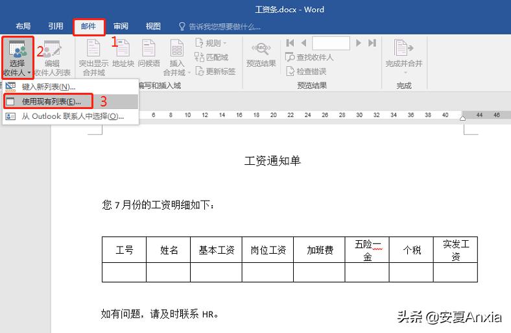The image size is (511, 333).
Task: Click the 选择收件人 button
Action: tap(18, 58)
